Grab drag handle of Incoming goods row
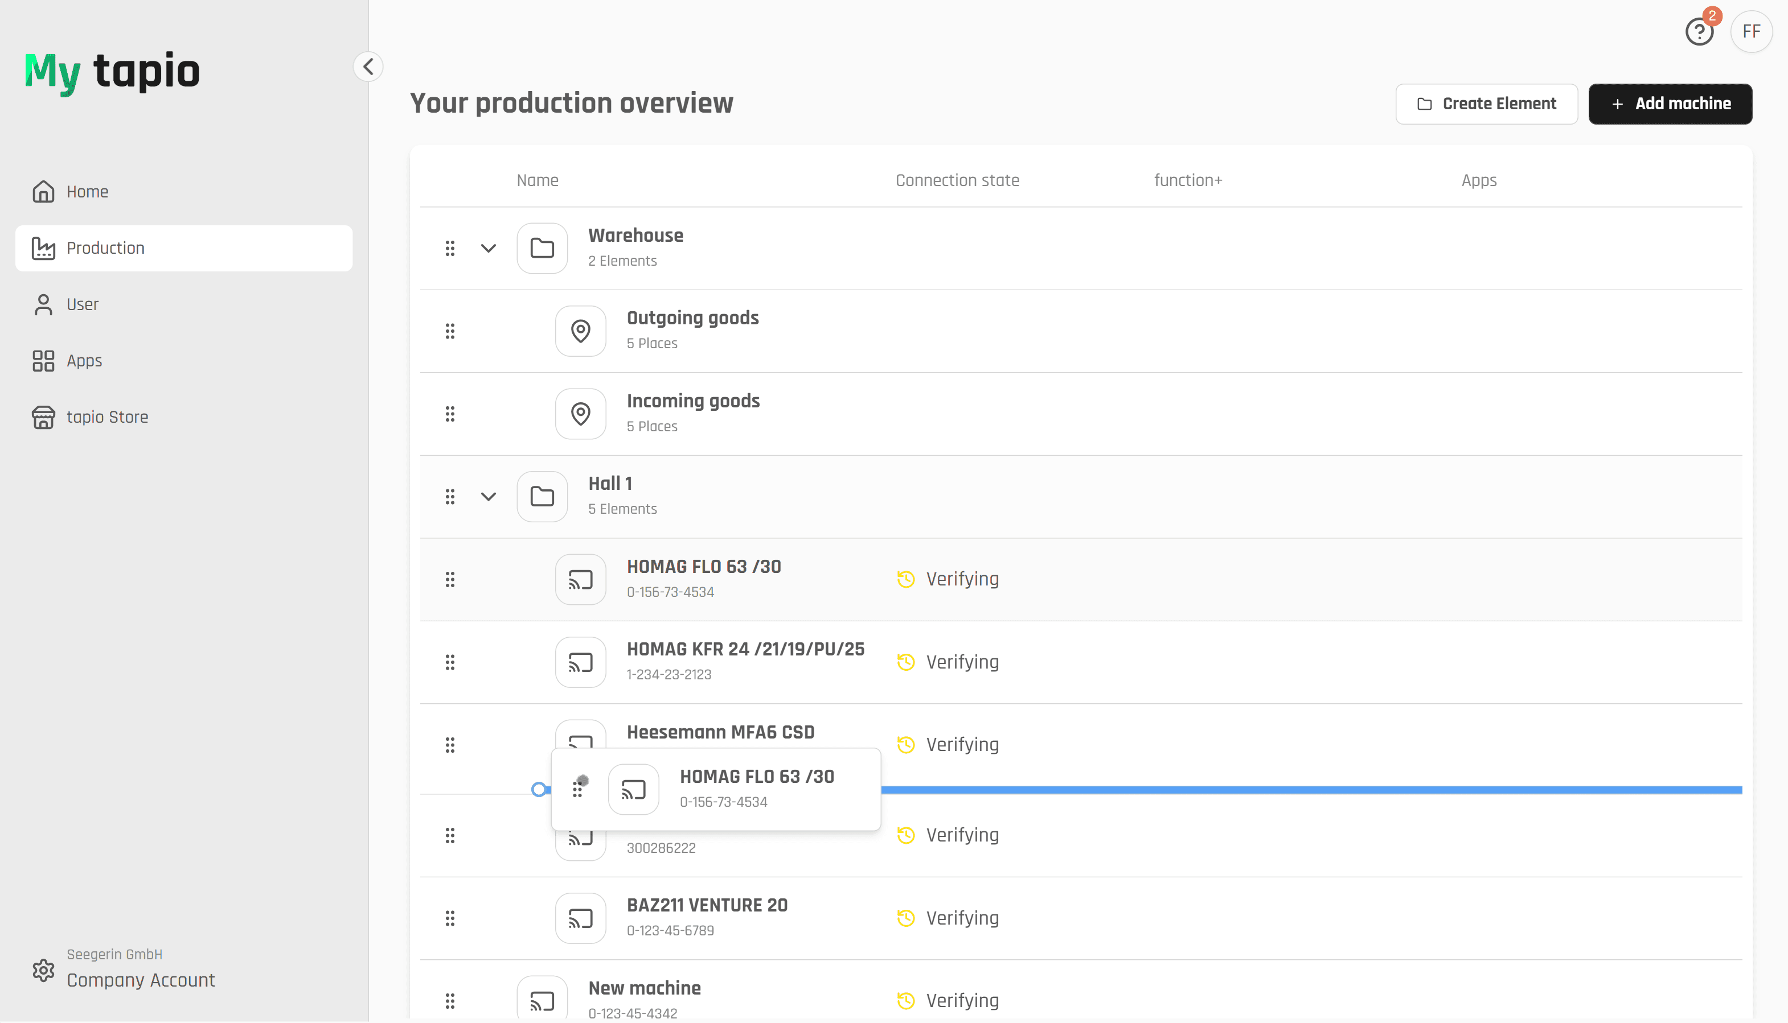This screenshot has height=1023, width=1788. coord(450,414)
